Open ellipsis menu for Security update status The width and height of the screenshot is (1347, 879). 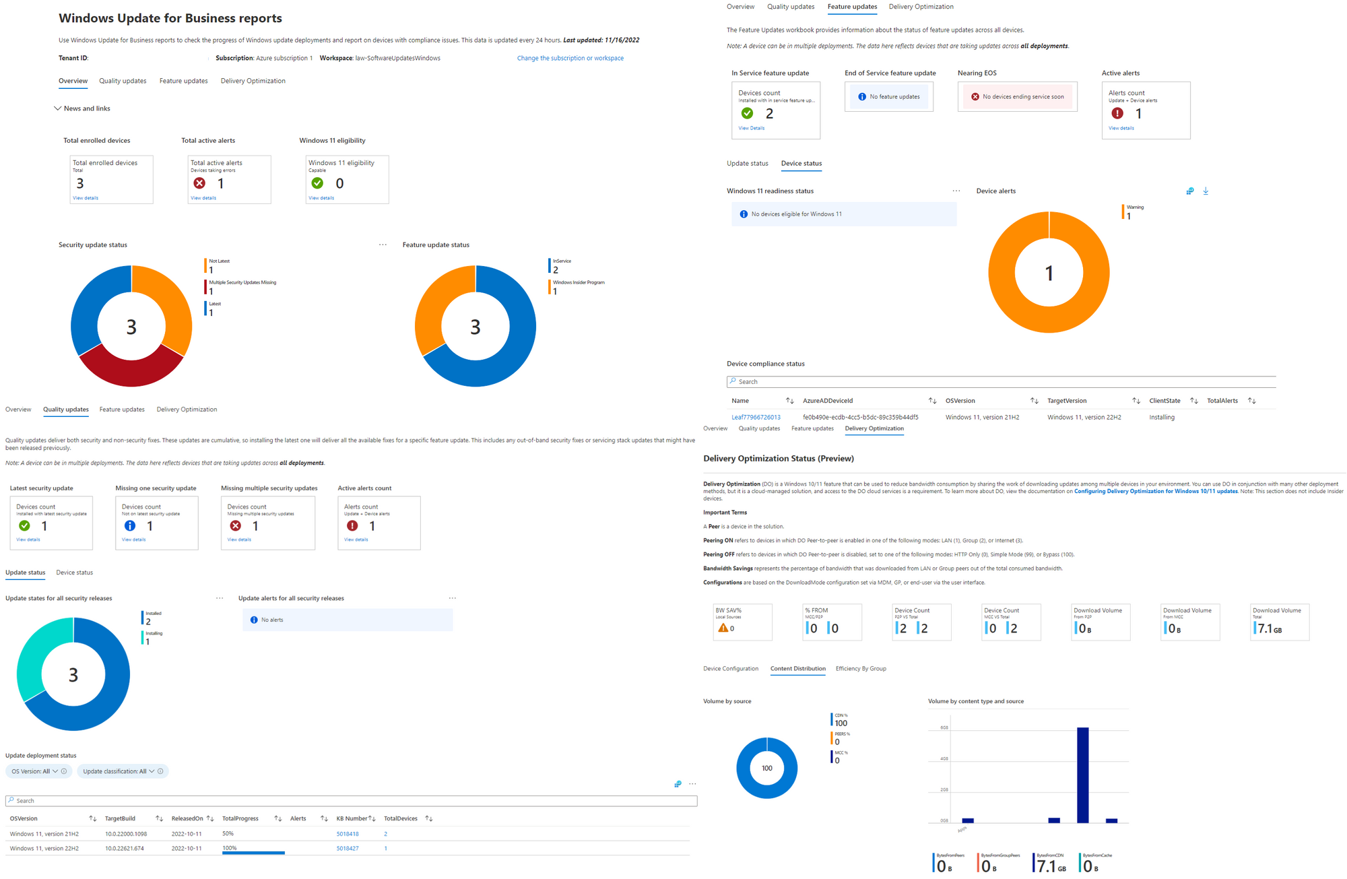coord(383,245)
